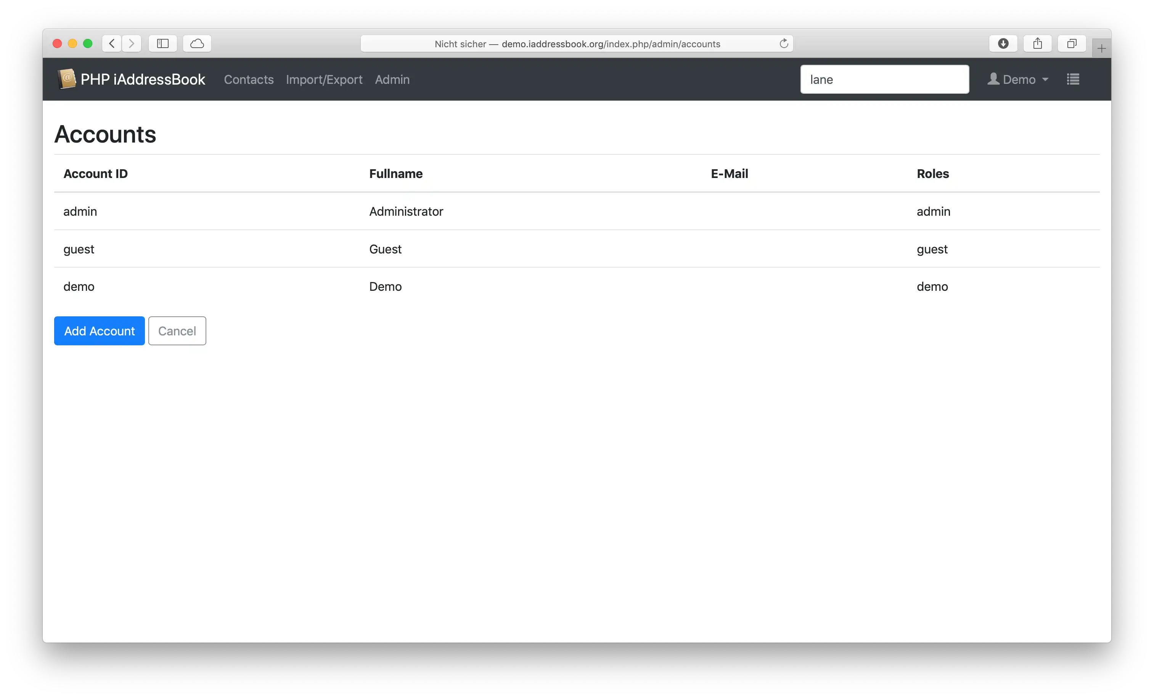Screen dimensions: 1154x699
Task: Click the share/export icon in browser toolbar
Action: 1037,43
